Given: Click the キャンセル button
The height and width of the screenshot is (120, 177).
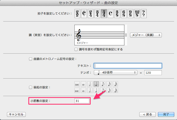Looking at the screenshot, I should pyautogui.click(x=16, y=114).
